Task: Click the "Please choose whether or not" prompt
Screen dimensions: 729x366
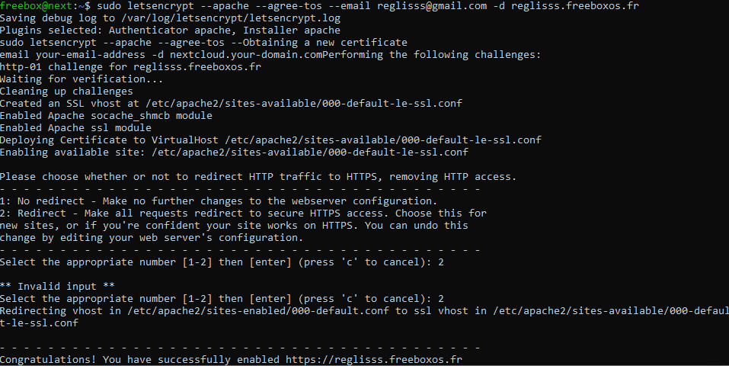Action: click(257, 177)
